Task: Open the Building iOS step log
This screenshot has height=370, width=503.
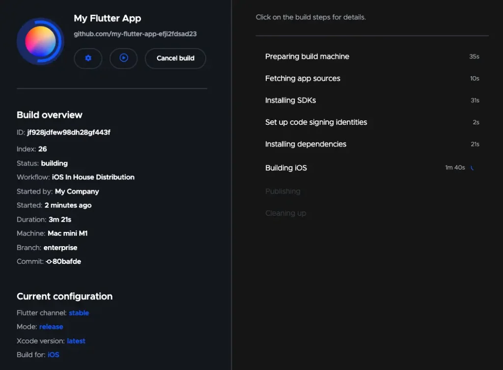Action: tap(286, 168)
